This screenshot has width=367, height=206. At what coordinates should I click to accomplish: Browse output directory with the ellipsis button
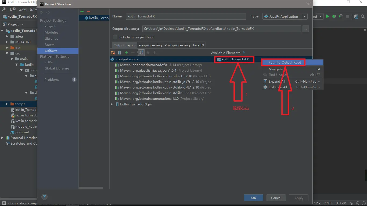[x=305, y=29]
